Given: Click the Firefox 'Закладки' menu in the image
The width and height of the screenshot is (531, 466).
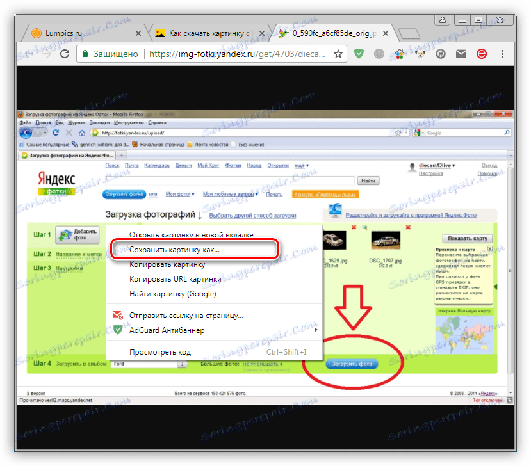Looking at the screenshot, I should (x=99, y=122).
